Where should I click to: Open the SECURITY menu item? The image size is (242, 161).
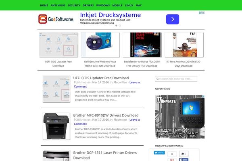pos(74,5)
